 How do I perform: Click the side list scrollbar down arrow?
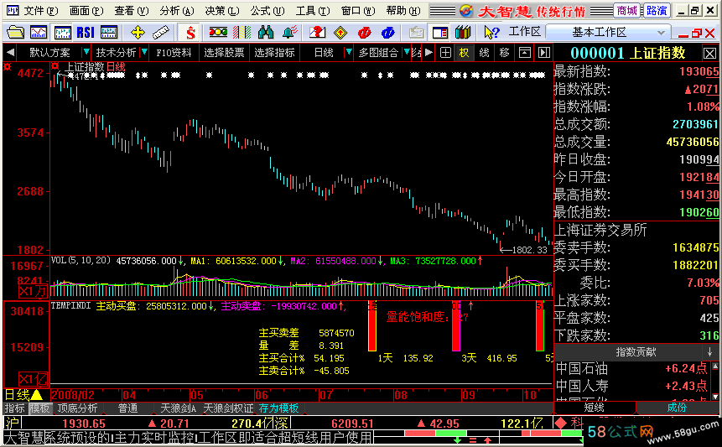[x=714, y=397]
